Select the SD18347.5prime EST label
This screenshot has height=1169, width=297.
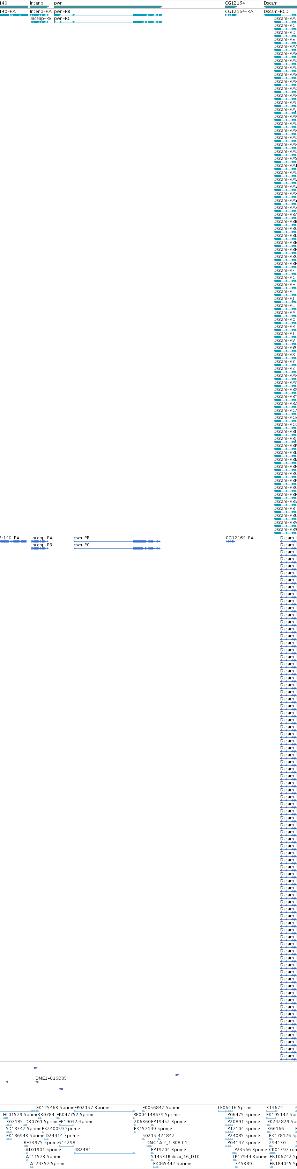[x=23, y=1129]
